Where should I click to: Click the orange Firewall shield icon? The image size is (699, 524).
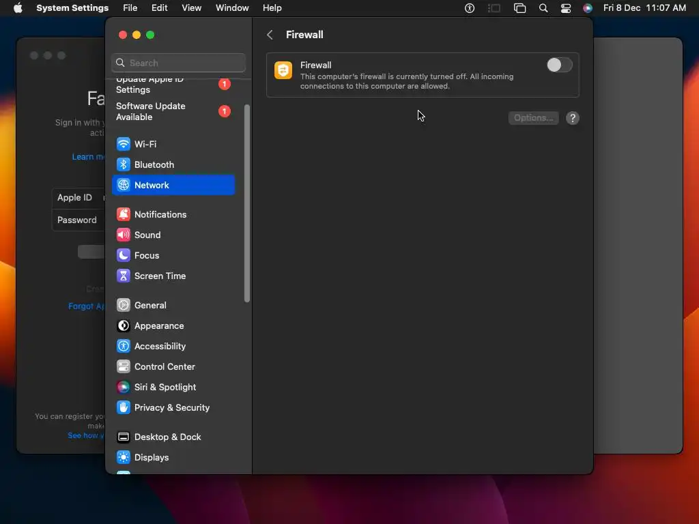point(283,70)
